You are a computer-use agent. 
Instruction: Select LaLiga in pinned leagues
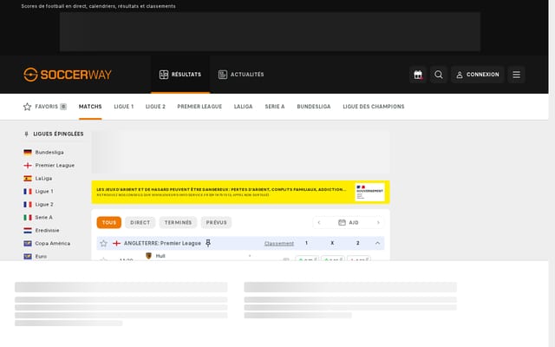click(43, 179)
